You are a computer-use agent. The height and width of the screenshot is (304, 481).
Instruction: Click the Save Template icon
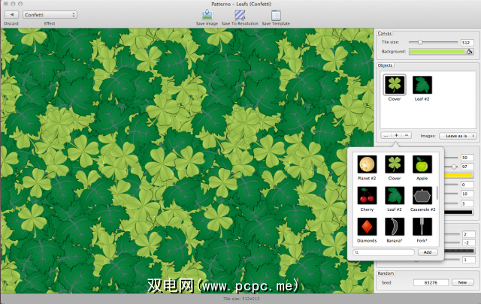tap(276, 14)
